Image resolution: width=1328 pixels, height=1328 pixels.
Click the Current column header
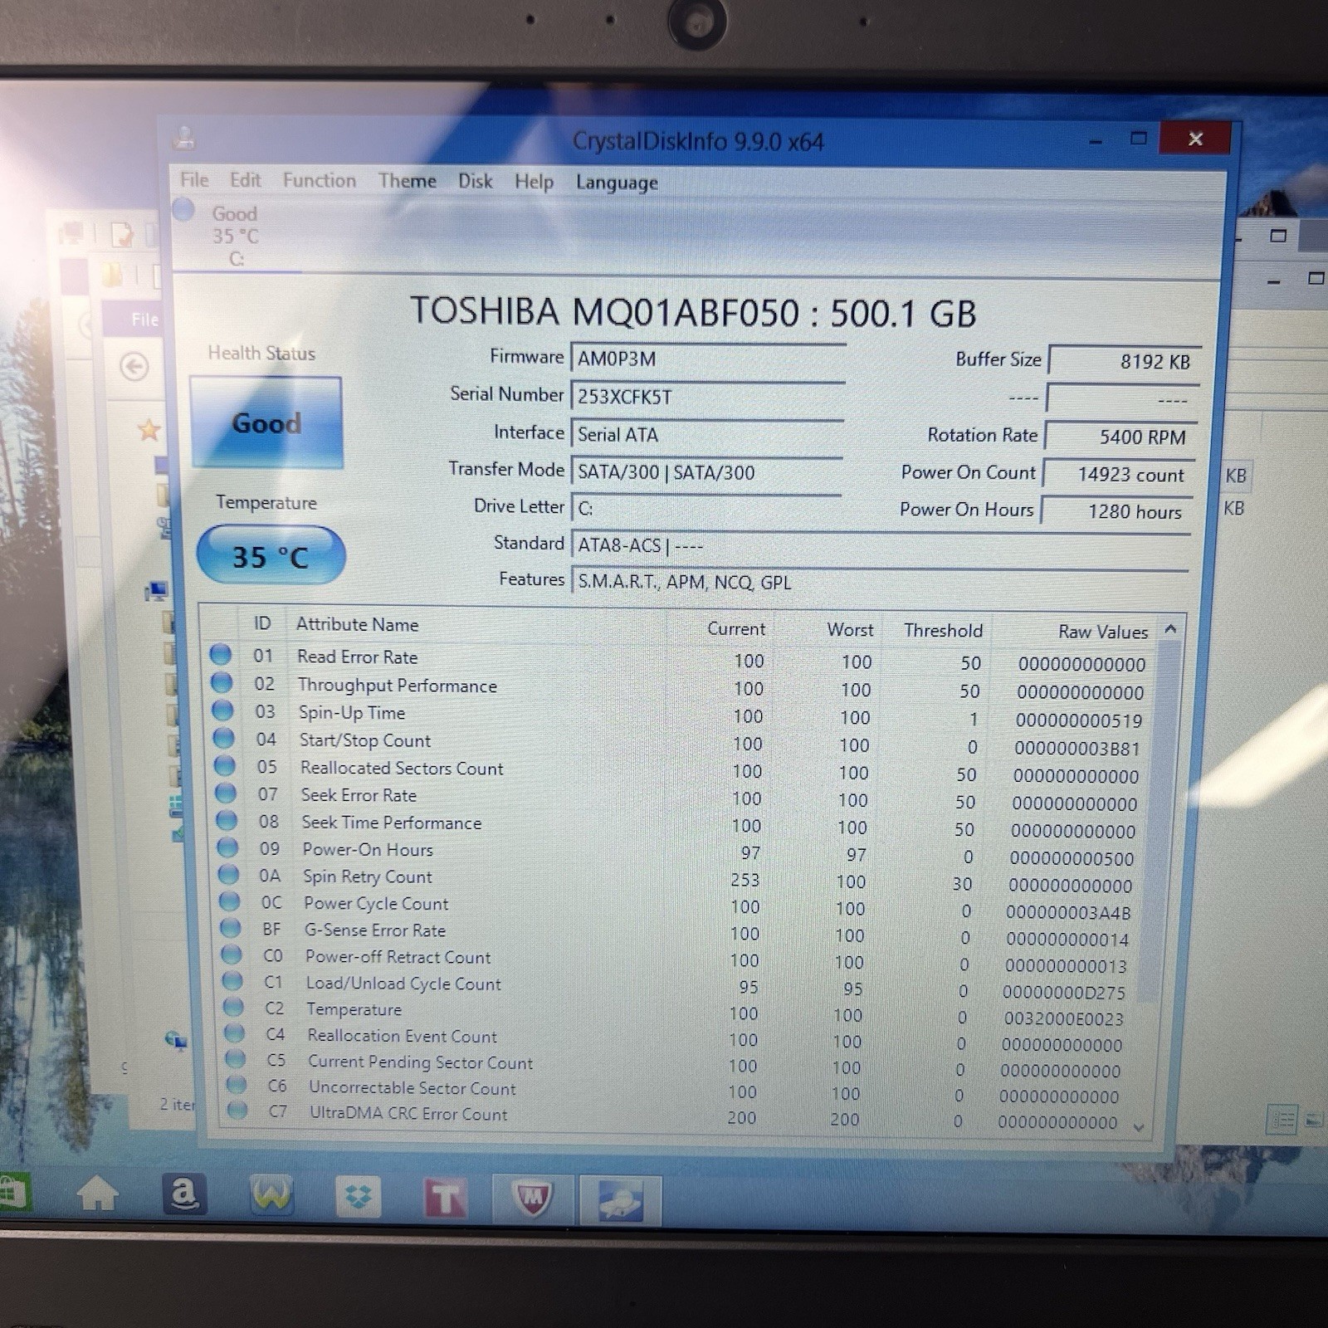pos(736,629)
